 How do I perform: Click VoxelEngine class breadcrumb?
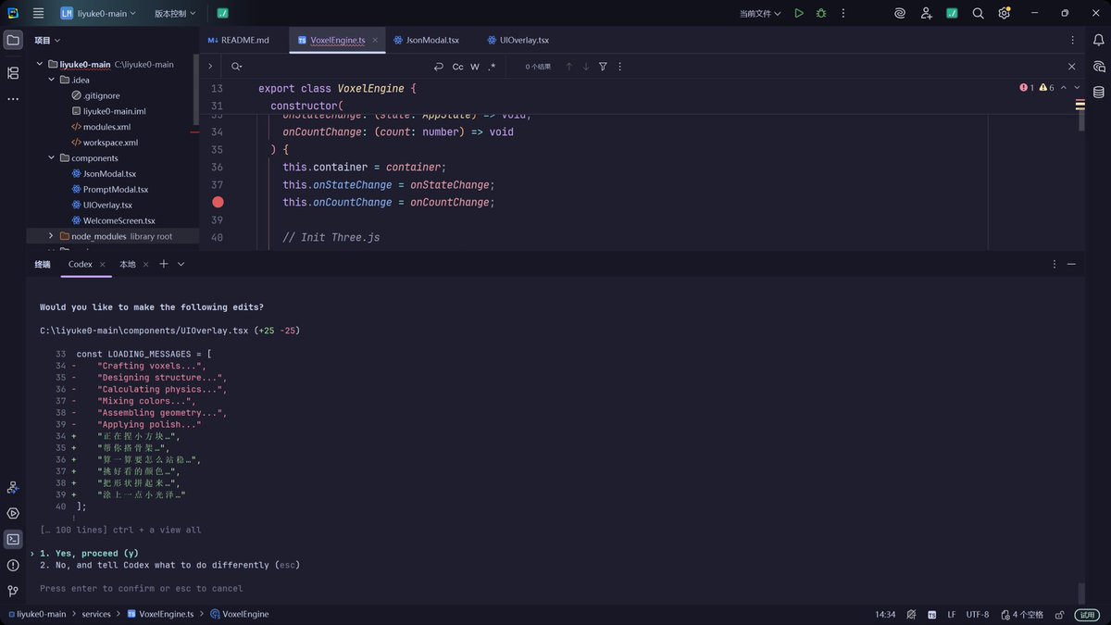pyautogui.click(x=239, y=614)
